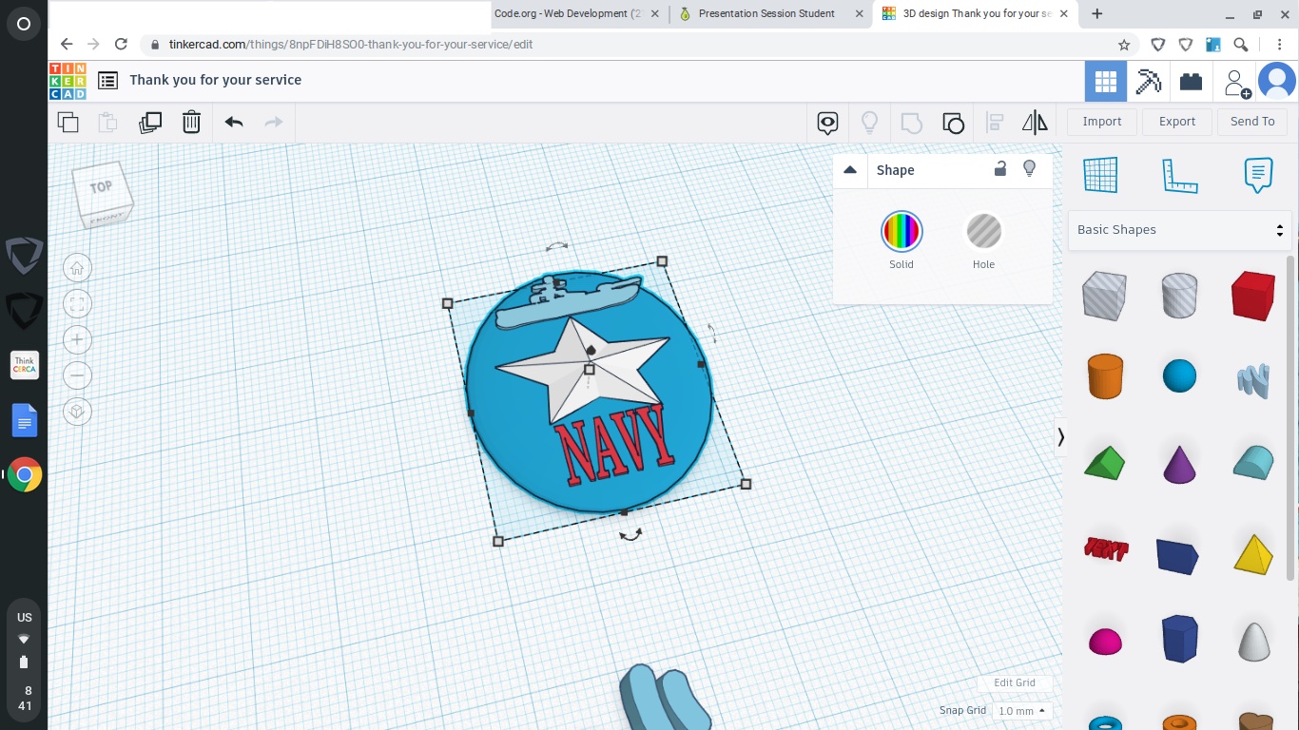The image size is (1299, 730).
Task: Open a new browser tab
Action: coord(1097,13)
